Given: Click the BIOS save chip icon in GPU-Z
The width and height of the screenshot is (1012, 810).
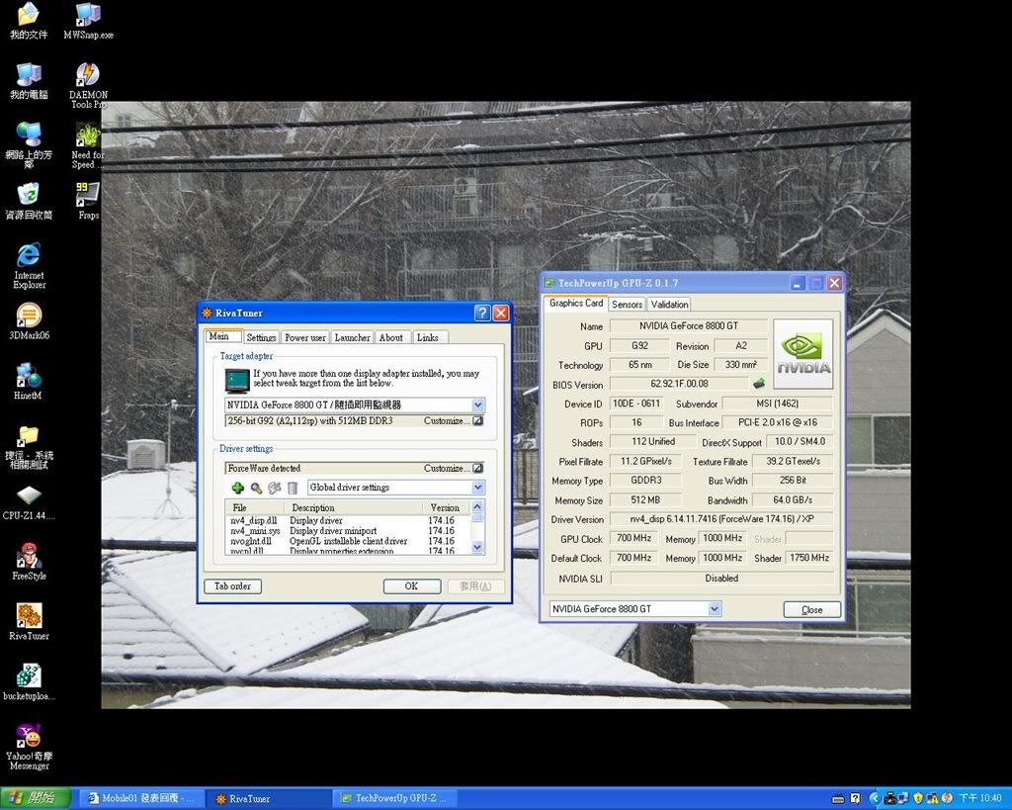Looking at the screenshot, I should (x=759, y=384).
